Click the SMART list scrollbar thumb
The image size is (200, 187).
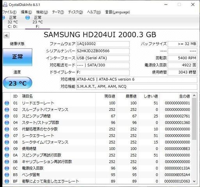point(194,119)
